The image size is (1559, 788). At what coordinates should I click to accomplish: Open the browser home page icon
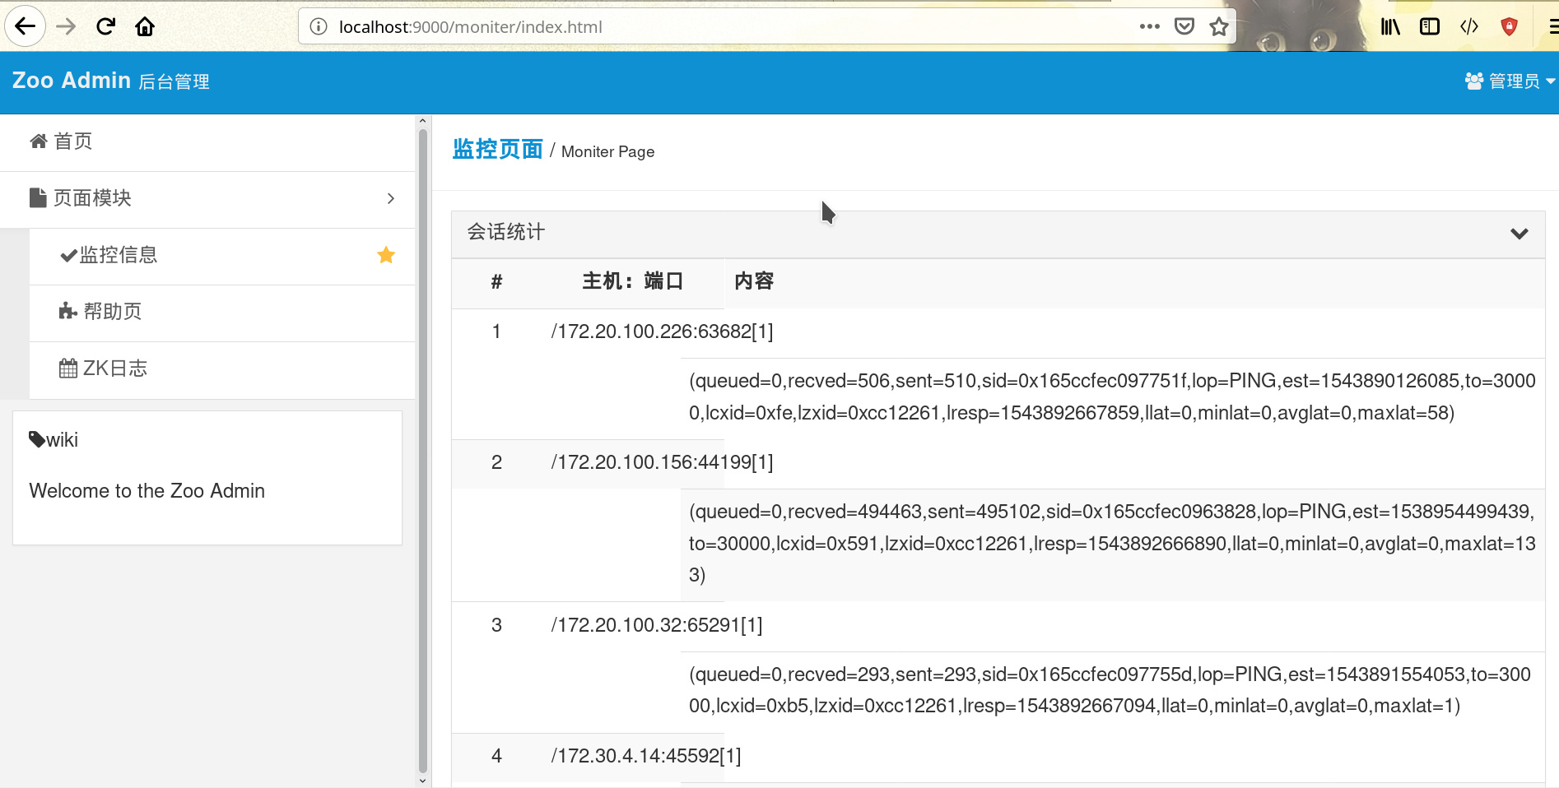tap(145, 26)
